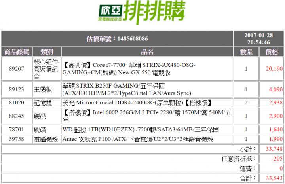The image size is (285, 184).
Task: Click the Micron Crucial DDR4-2400-8G product name
Action: pos(147,102)
